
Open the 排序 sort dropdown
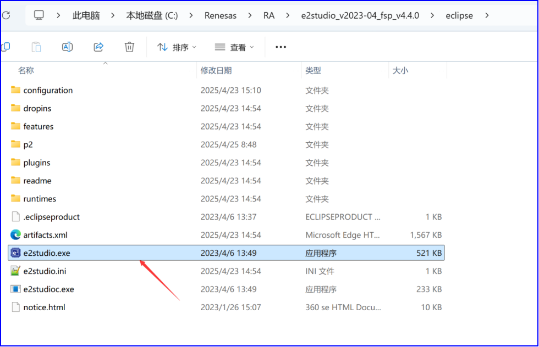click(177, 47)
